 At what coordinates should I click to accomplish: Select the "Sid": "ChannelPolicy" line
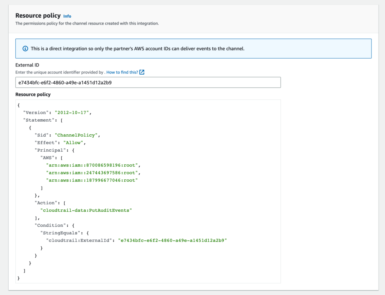(x=67, y=135)
